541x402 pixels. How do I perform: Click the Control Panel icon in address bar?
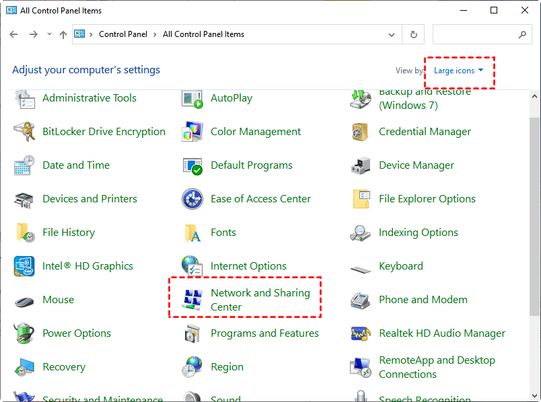point(79,34)
